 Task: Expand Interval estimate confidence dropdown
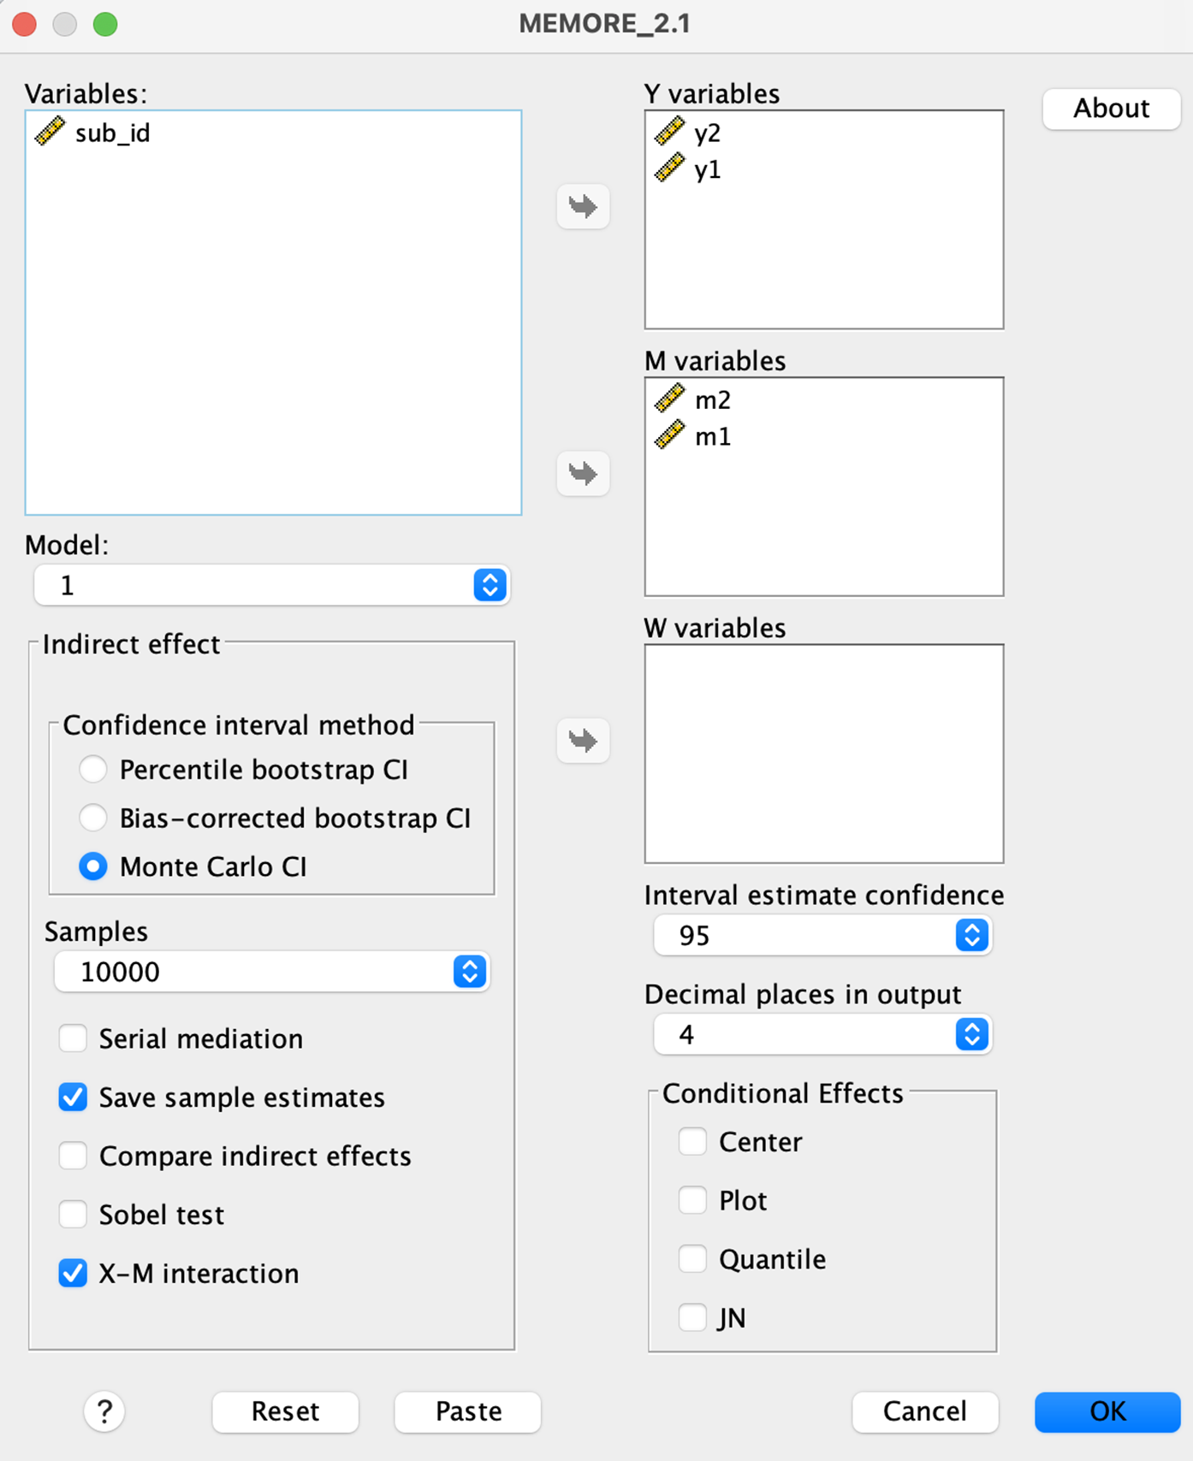822,935
